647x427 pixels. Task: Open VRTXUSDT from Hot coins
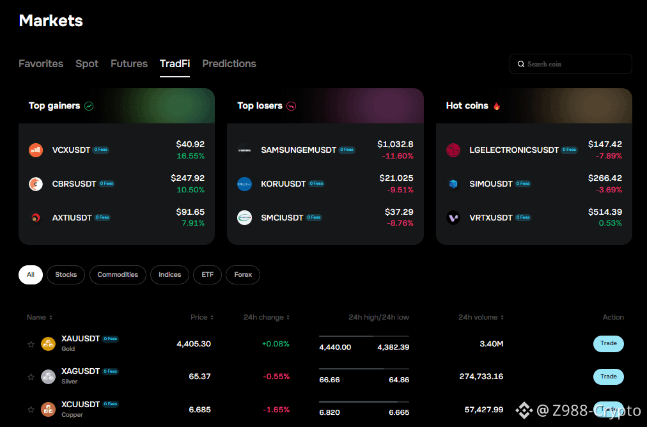pyautogui.click(x=534, y=218)
